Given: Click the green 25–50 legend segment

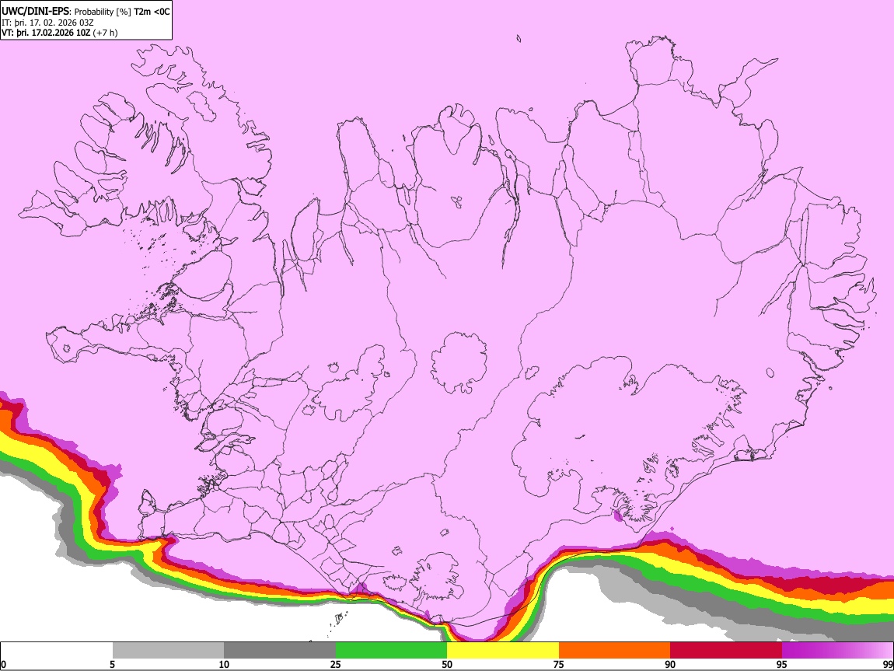Looking at the screenshot, I should [x=391, y=651].
